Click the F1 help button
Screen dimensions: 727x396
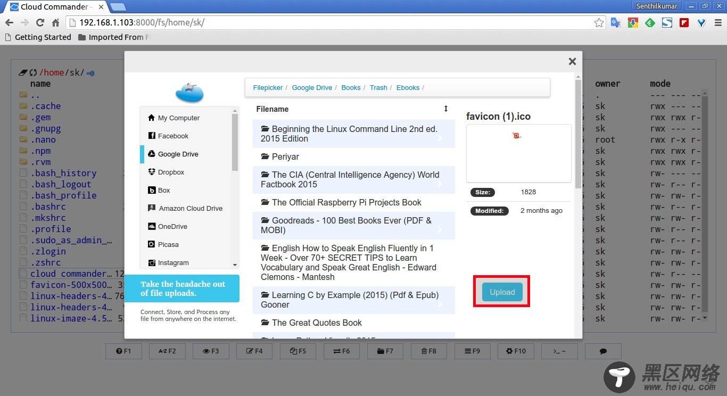(124, 351)
